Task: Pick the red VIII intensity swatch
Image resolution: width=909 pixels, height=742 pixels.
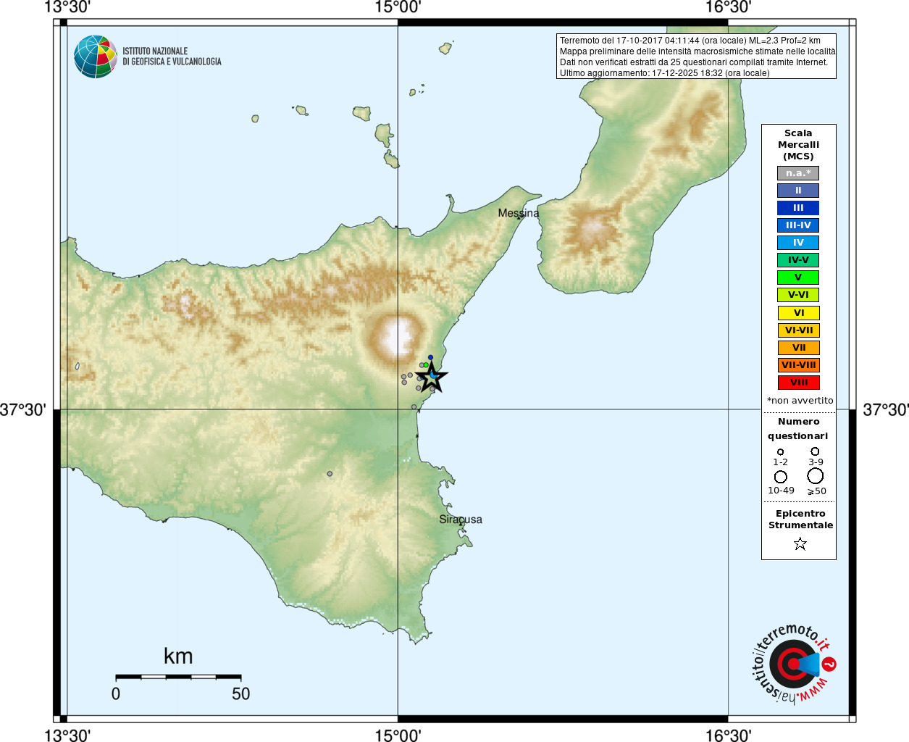Action: click(x=798, y=383)
